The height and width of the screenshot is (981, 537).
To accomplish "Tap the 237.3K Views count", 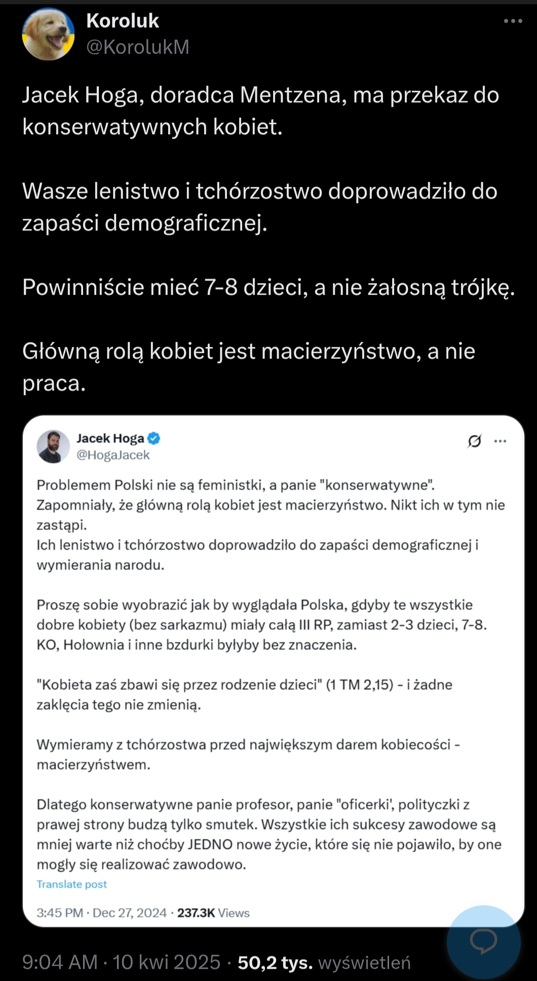I will click(213, 913).
